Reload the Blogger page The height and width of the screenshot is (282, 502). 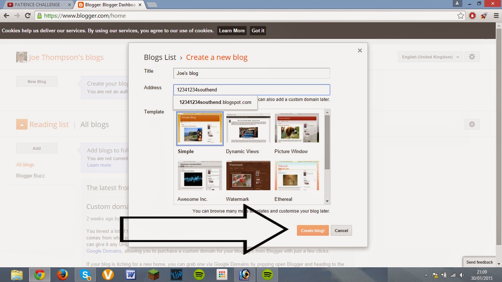(x=28, y=16)
